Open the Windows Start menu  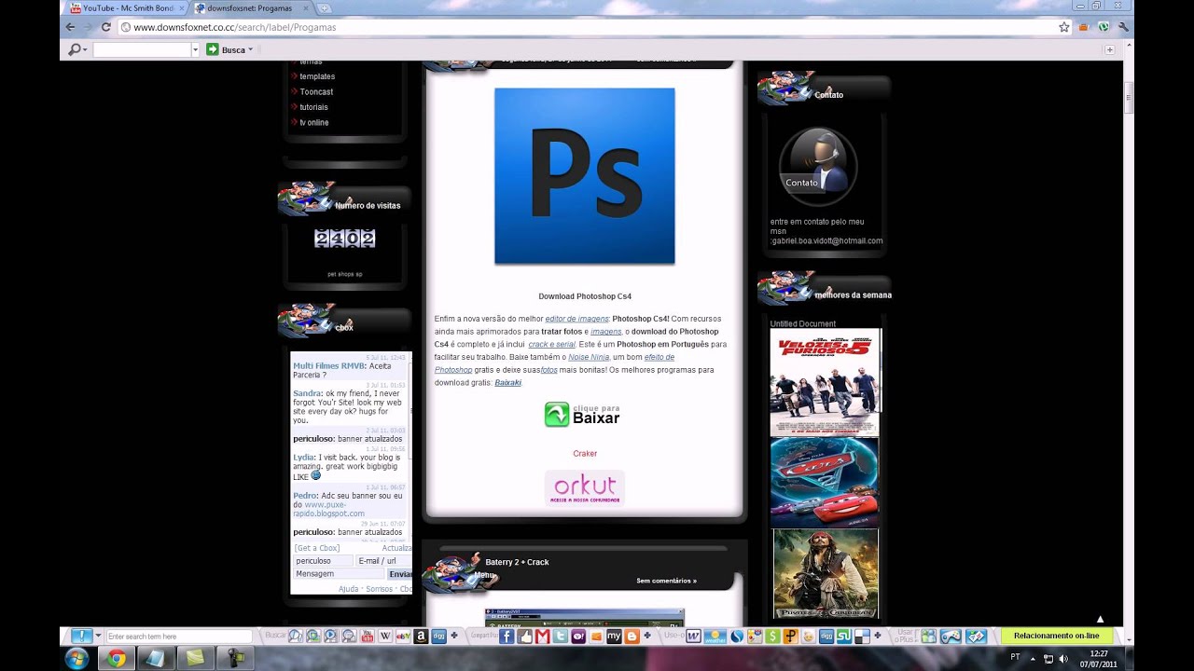click(76, 658)
